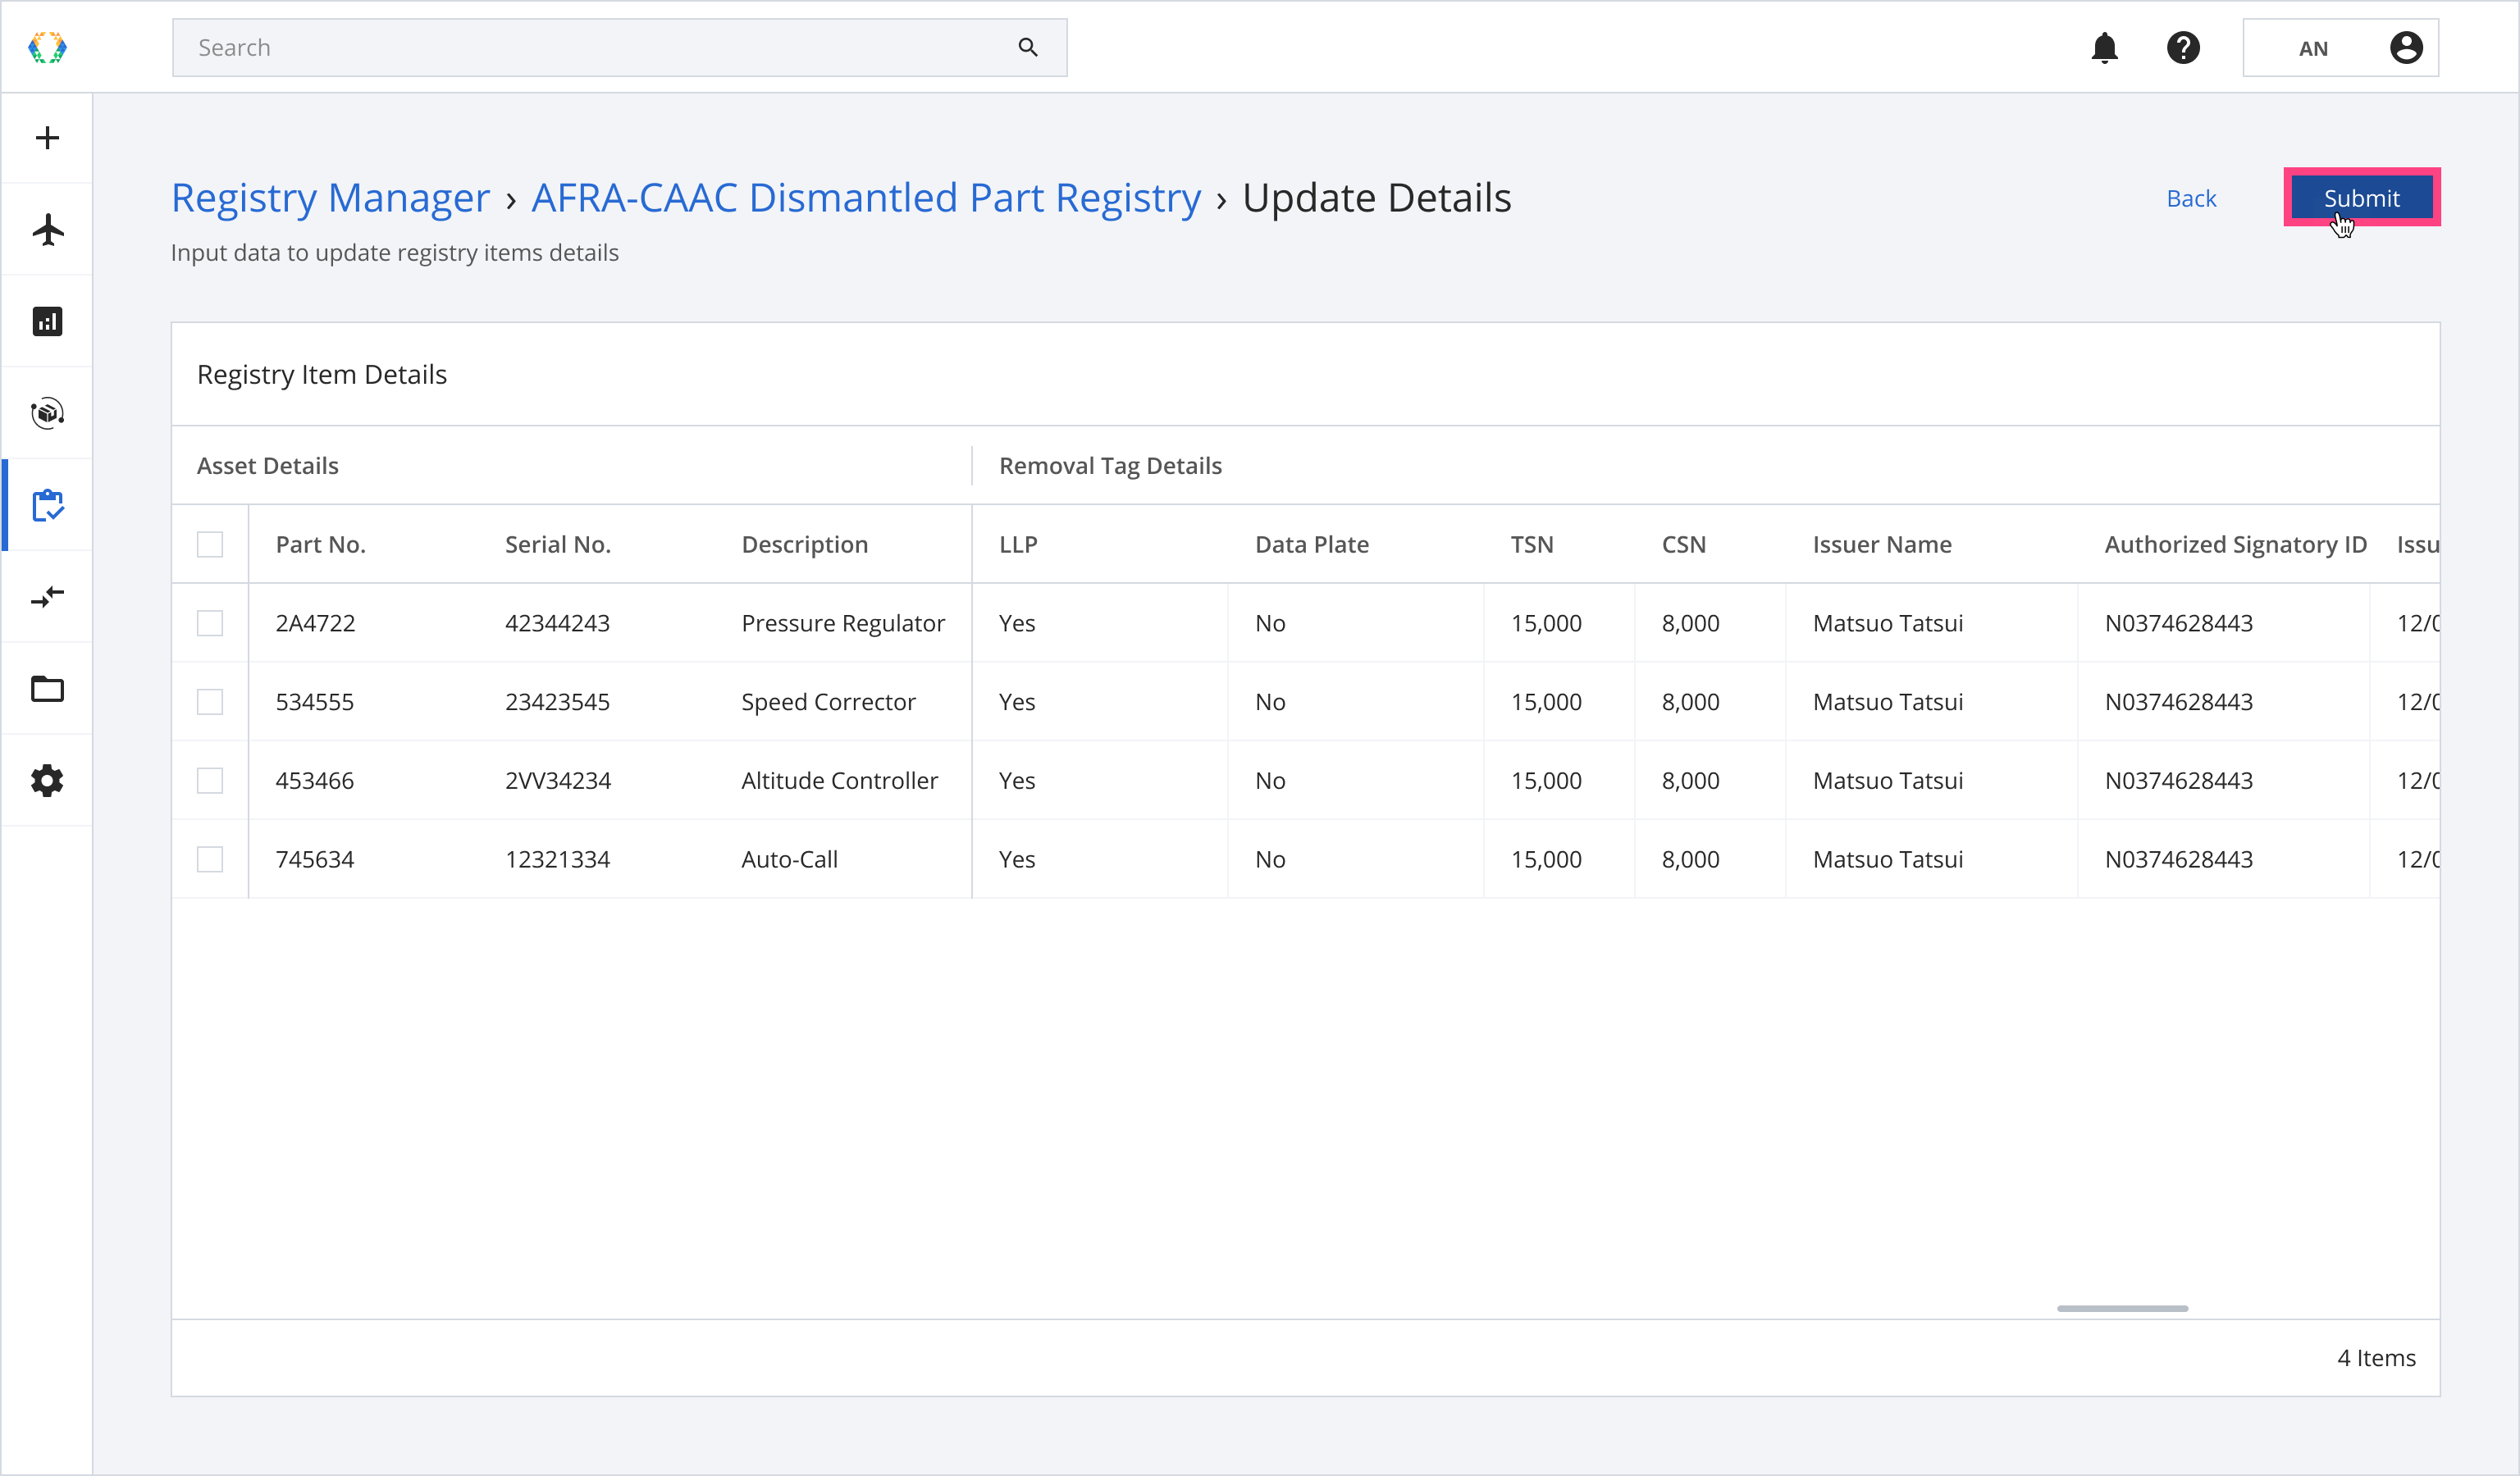Image resolution: width=2520 pixels, height=1476 pixels.
Task: Toggle the select-all header checkbox
Action: tap(210, 544)
